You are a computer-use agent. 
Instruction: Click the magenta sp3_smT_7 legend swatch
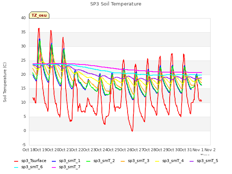tap(54, 167)
